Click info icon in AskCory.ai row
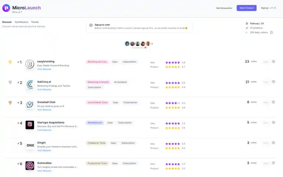 click(273, 82)
